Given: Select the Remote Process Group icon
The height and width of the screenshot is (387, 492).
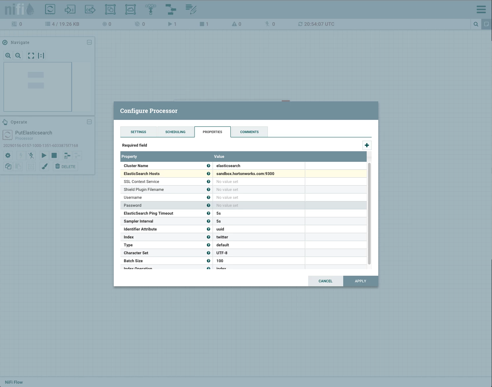Looking at the screenshot, I should coord(131,9).
